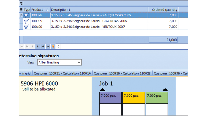The image size is (207, 116).
Task: Jump to the previous page of records
Action: pos(27,46)
